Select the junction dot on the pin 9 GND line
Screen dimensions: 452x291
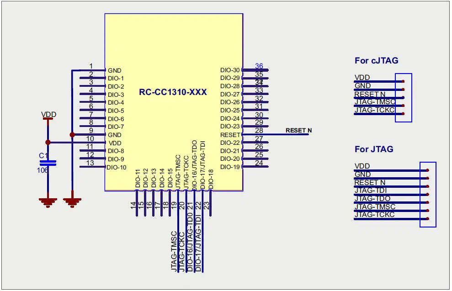click(x=72, y=135)
